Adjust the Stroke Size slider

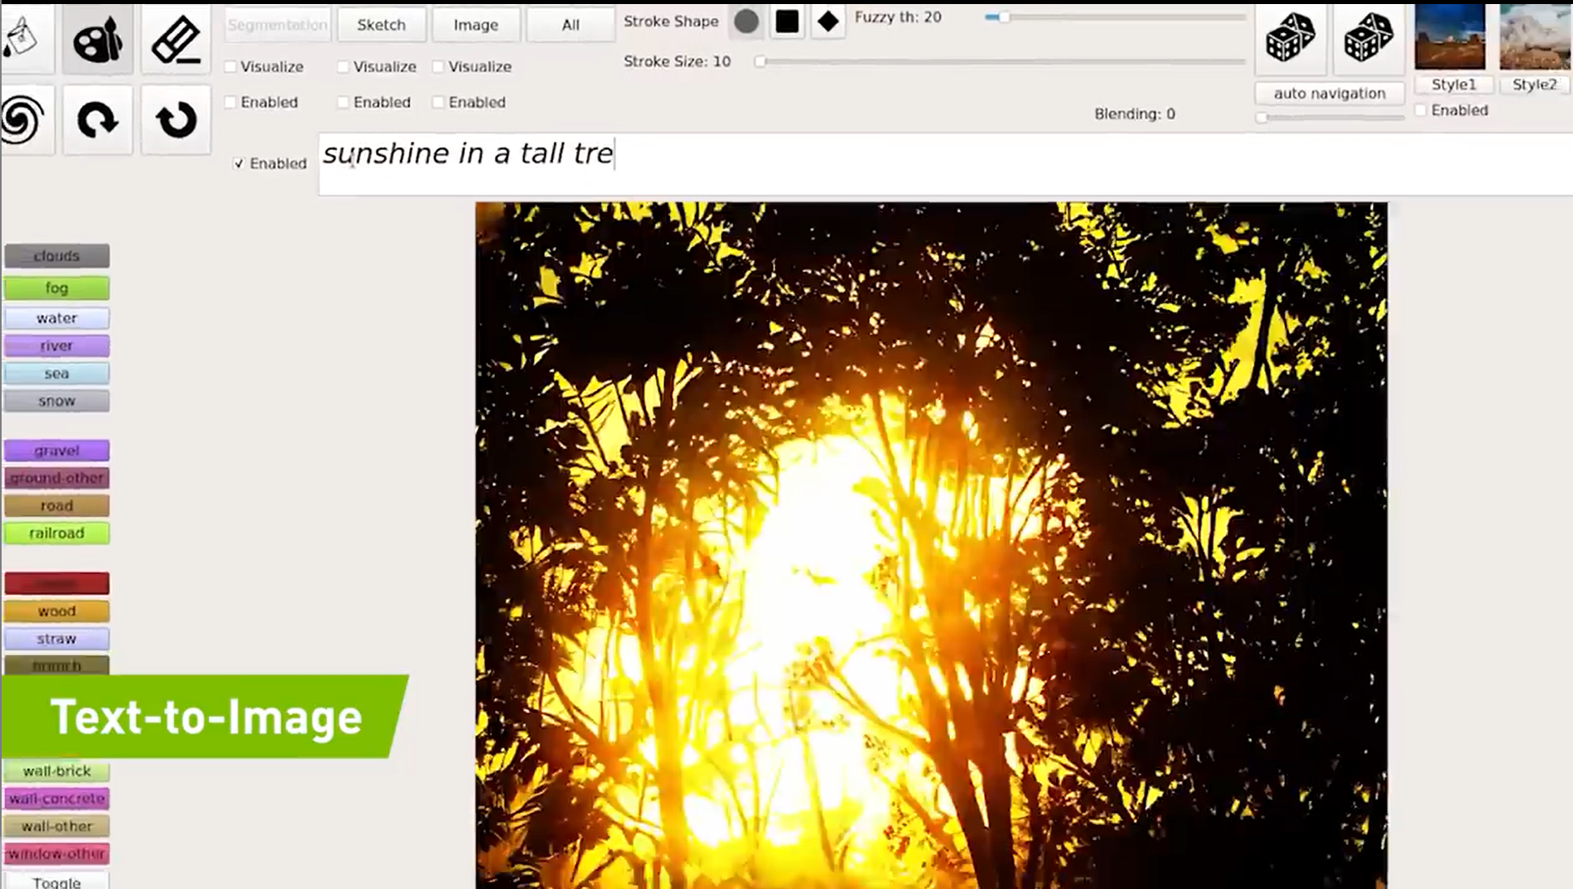761,62
